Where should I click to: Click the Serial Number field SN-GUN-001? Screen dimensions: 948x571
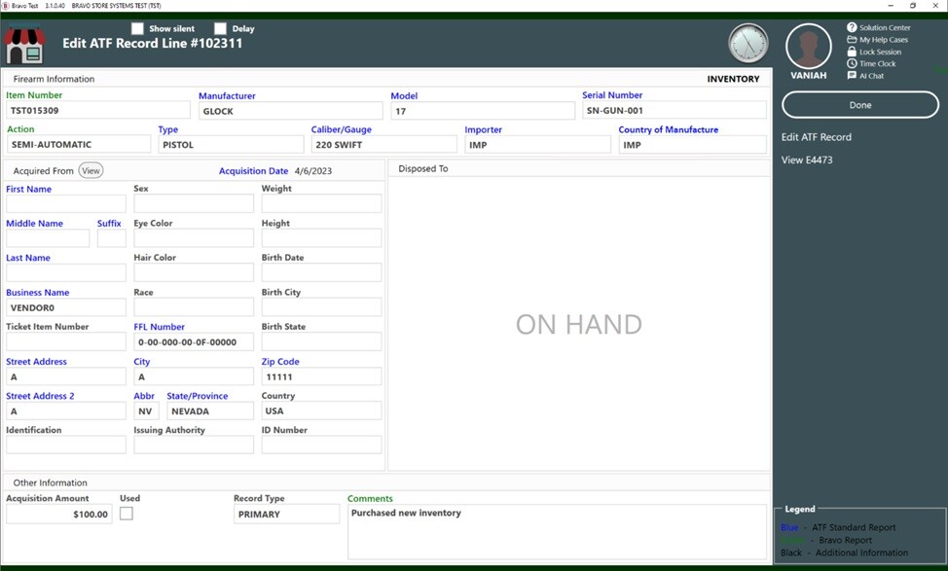[675, 111]
